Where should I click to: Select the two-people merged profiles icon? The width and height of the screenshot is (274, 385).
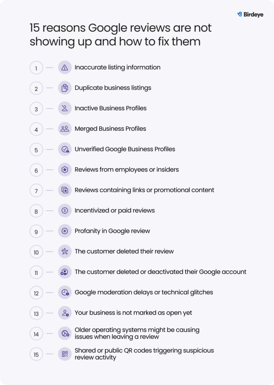point(65,129)
